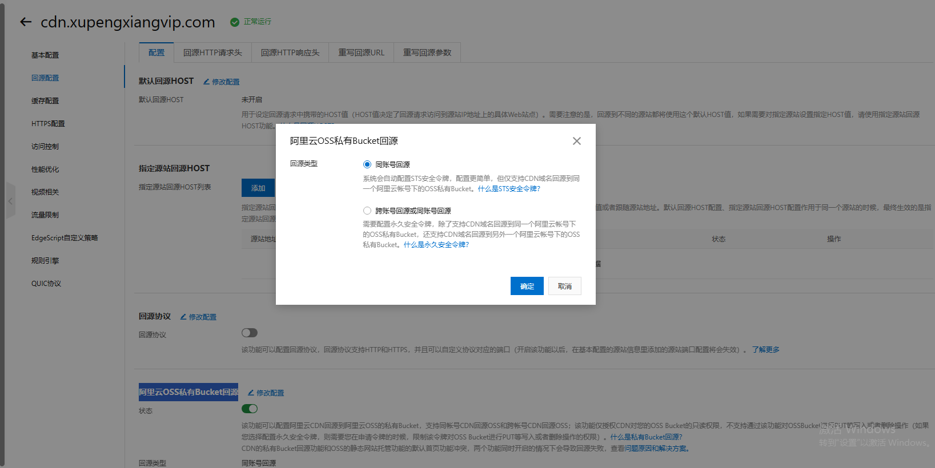
Task: Open EdgeScript自定义策略 in the sidebar
Action: (x=65, y=238)
